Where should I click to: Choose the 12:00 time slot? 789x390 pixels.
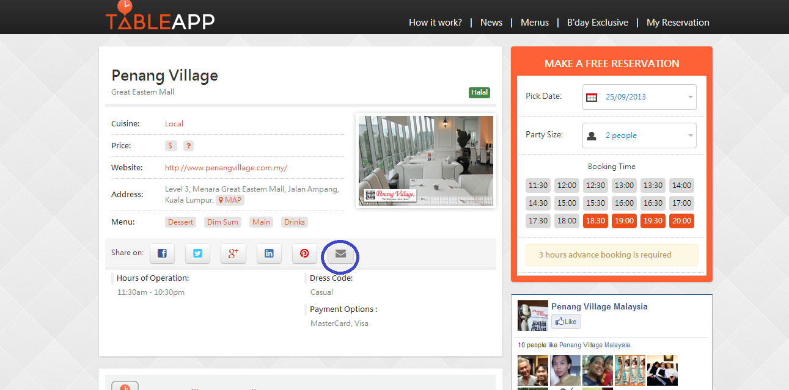[567, 186]
